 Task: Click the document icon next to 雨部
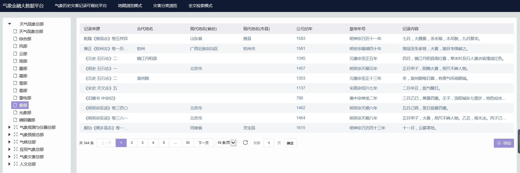coord(15,61)
